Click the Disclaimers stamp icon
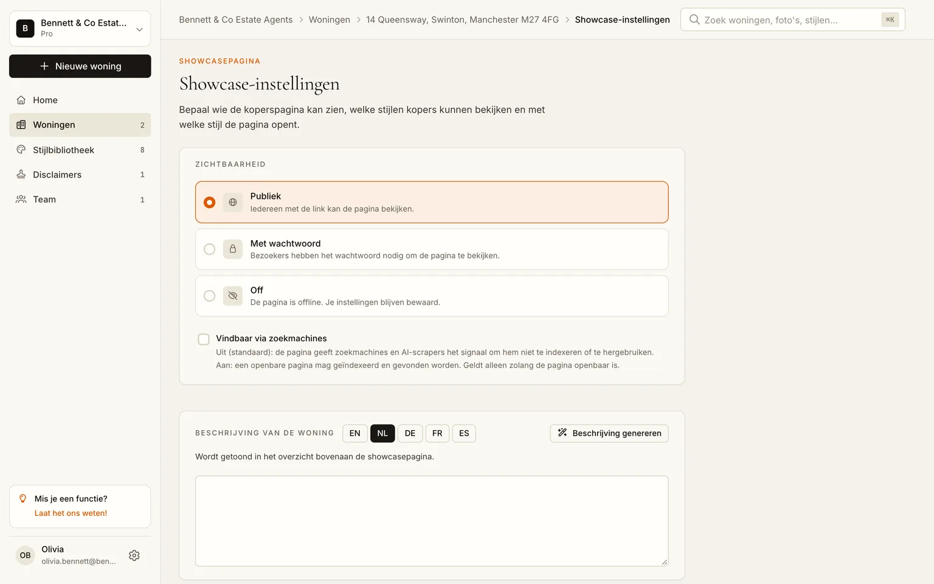This screenshot has height=584, width=934. pyautogui.click(x=21, y=175)
